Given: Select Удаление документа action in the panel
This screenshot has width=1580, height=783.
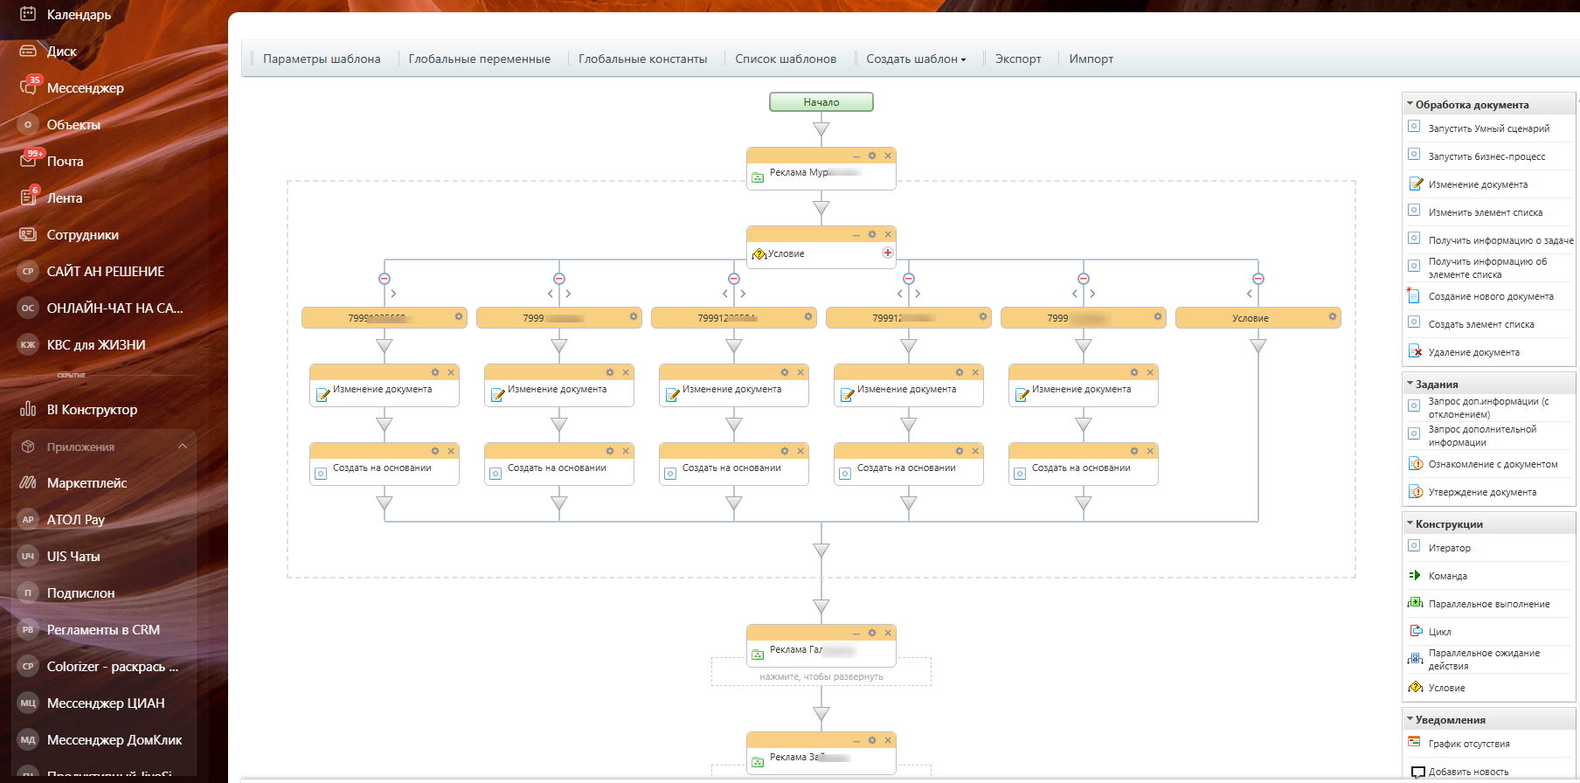Looking at the screenshot, I should [1473, 352].
